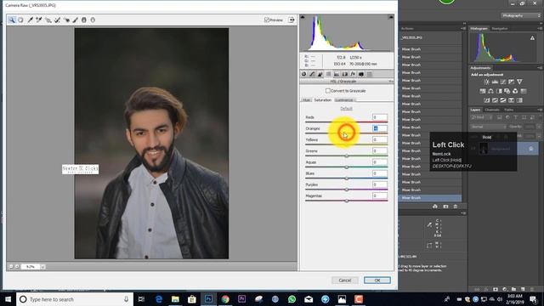Click the Photoshop histogram warning triangle

(x=532, y=37)
